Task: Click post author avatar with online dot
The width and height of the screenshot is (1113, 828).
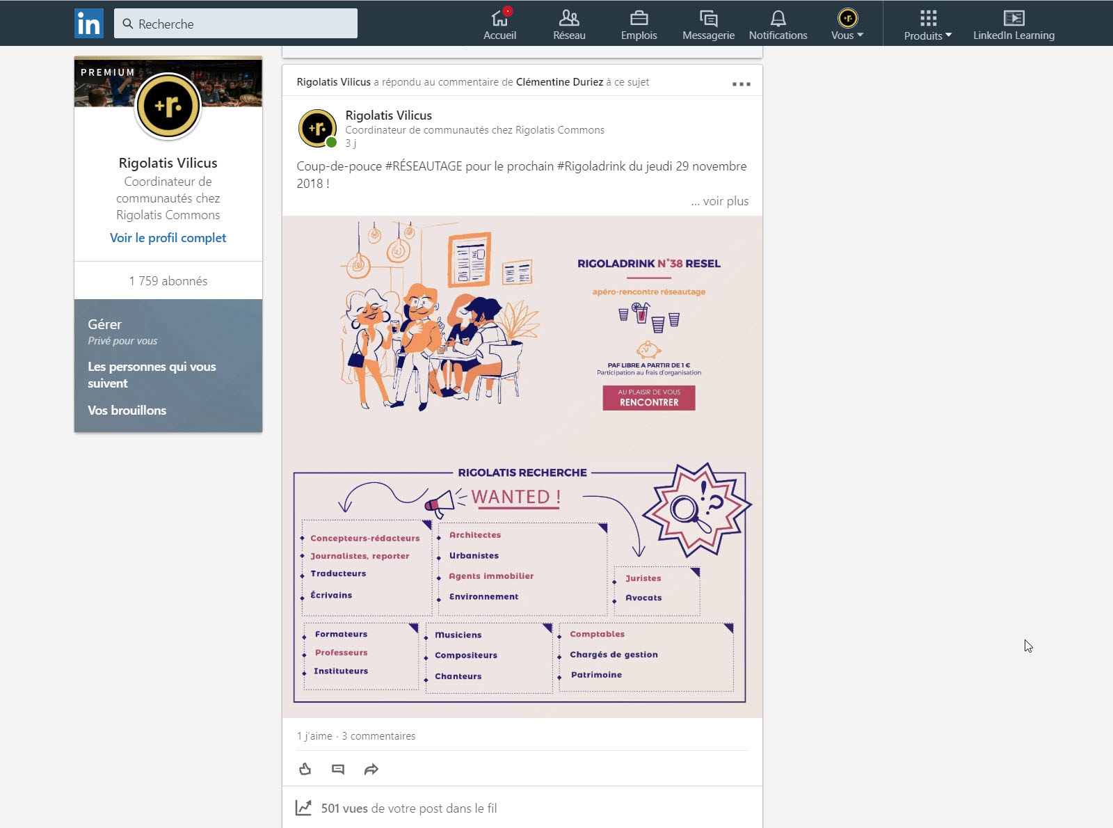Action: [318, 129]
